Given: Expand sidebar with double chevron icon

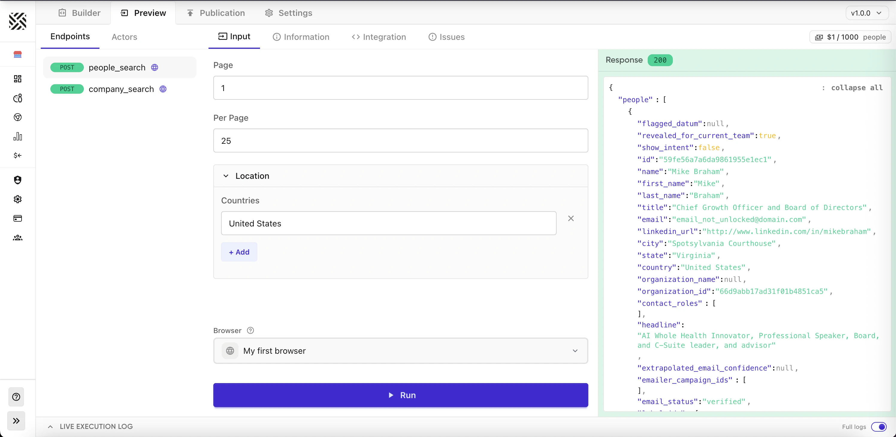Looking at the screenshot, I should (16, 421).
